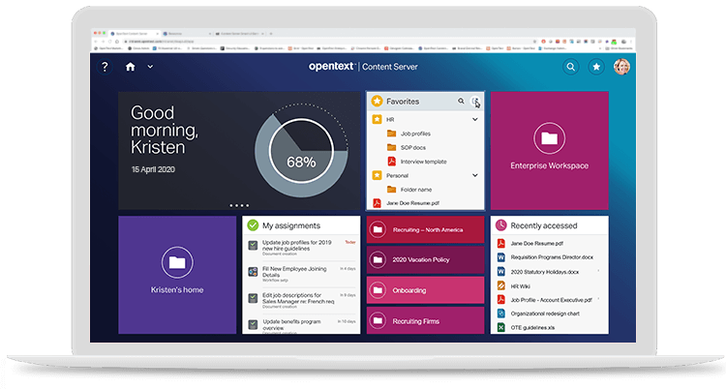Select the 2020 Vacation Policy tile
This screenshot has width=726, height=389.
425,260
